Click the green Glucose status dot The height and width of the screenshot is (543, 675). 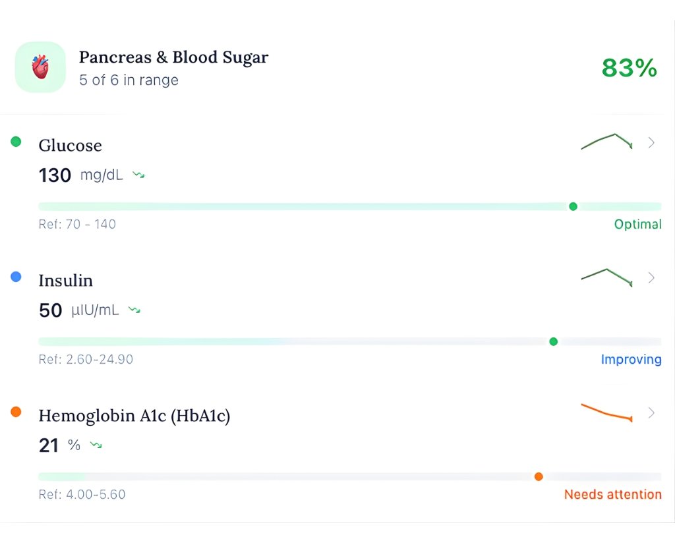coord(16,142)
